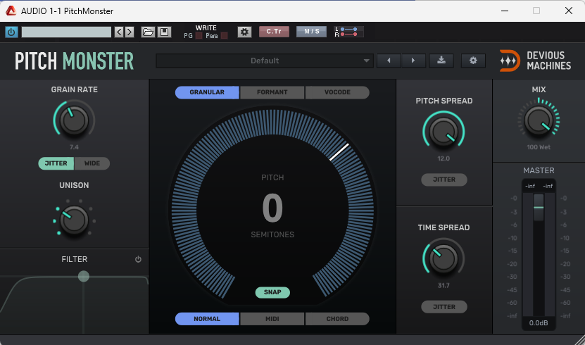
Task: Select next Pitch Monster preset
Action: [x=413, y=61]
